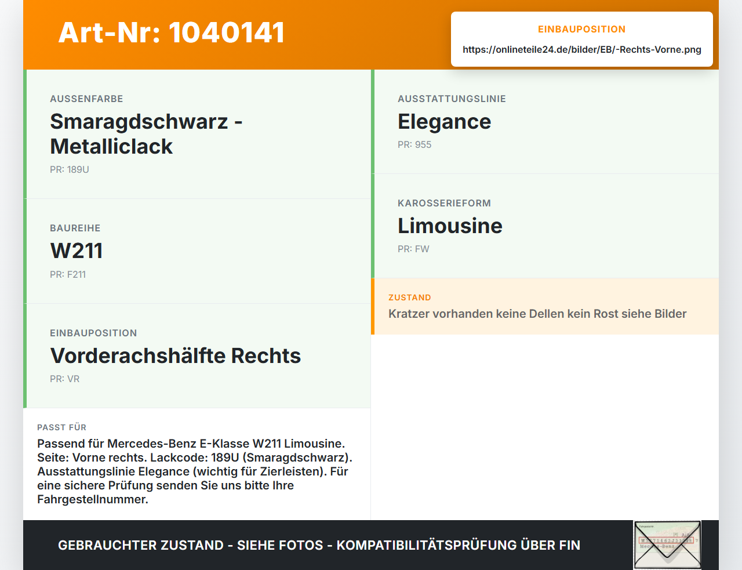The height and width of the screenshot is (570, 742).
Task: Click the AUSSENFARBE label
Action: pos(86,99)
